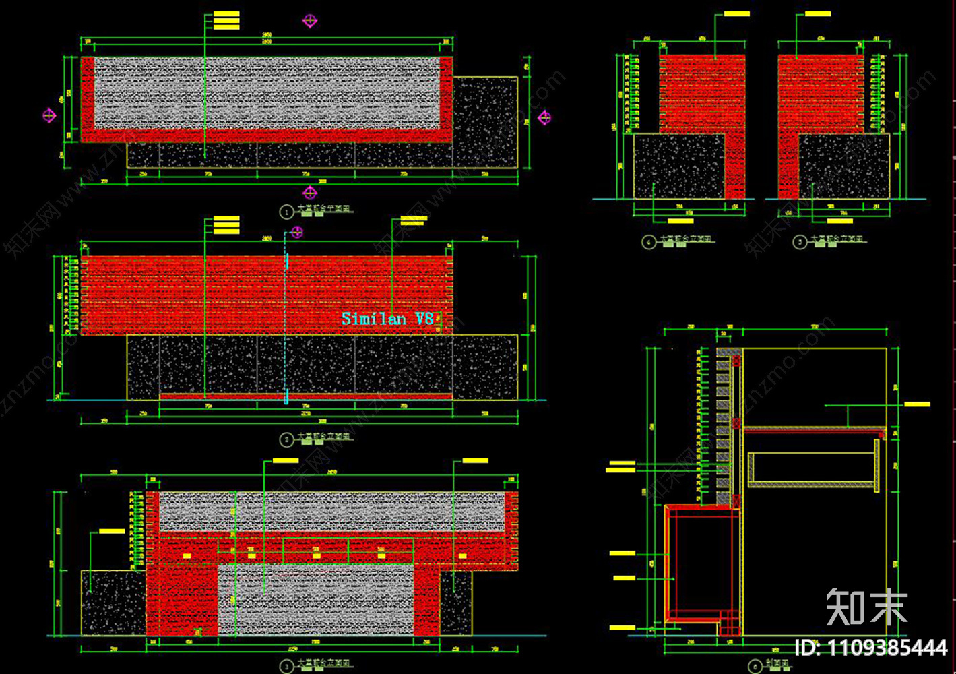Select the cyan "Similan V8" text label
This screenshot has width=956, height=674.
point(387,319)
